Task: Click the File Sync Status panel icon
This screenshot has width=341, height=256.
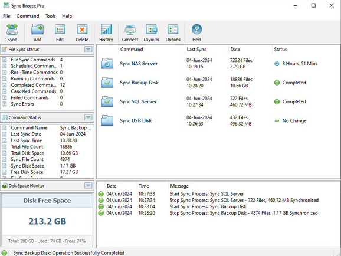Action: click(x=5, y=50)
